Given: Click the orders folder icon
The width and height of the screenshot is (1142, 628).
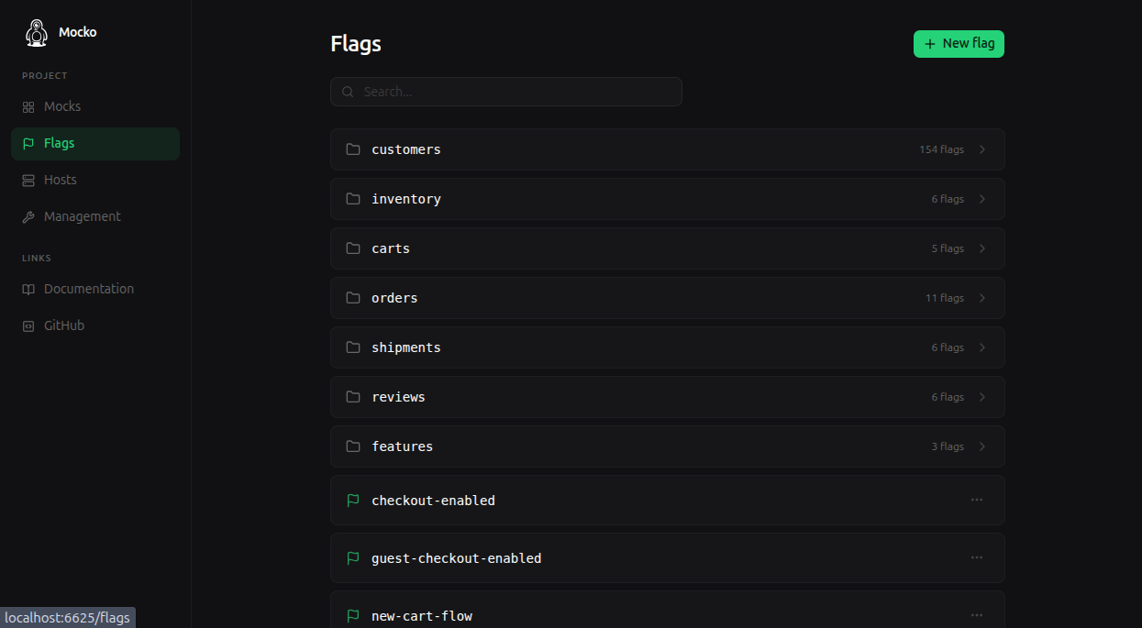Looking at the screenshot, I should click(353, 298).
